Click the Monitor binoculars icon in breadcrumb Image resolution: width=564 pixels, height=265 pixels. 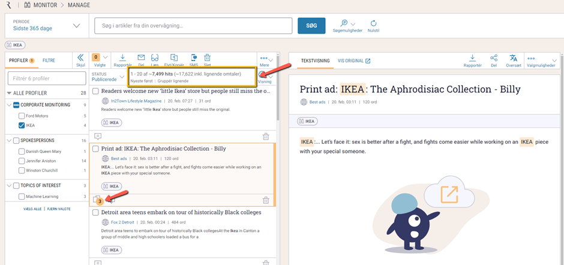tap(27, 5)
